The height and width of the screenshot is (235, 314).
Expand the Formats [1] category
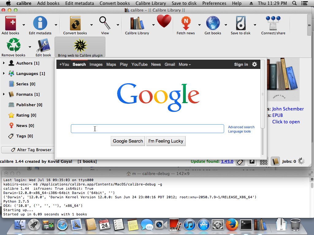4,94
